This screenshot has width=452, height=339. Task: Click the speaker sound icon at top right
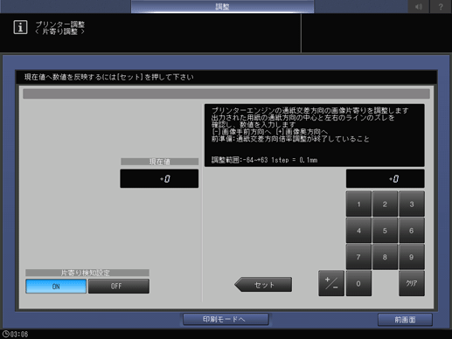(419, 6)
